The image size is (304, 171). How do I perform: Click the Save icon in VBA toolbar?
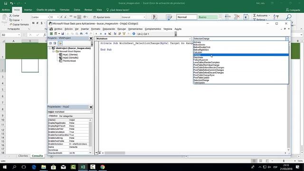[62, 34]
